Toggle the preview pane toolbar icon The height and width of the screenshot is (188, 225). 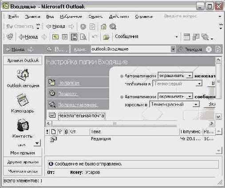(x=74, y=37)
